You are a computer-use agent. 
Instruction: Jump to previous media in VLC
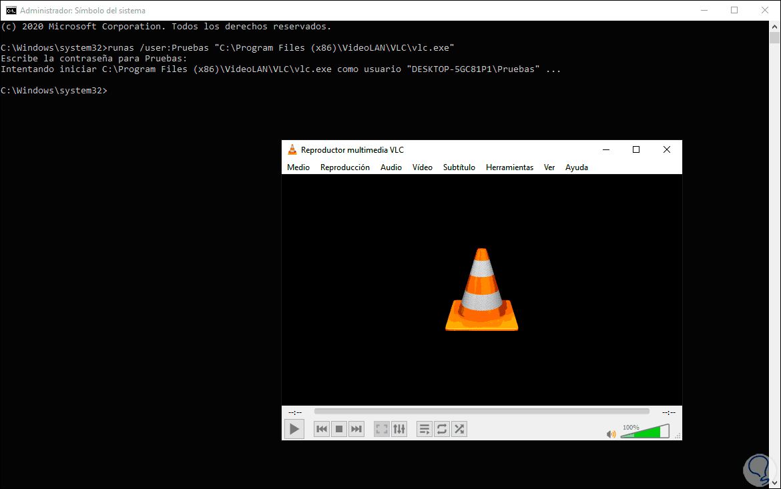click(x=322, y=429)
